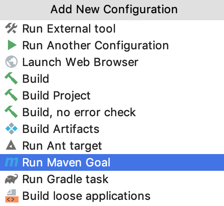224x206 pixels.
Task: Click the wrench-and-hammer External tool icon
Action: [x=11, y=28]
